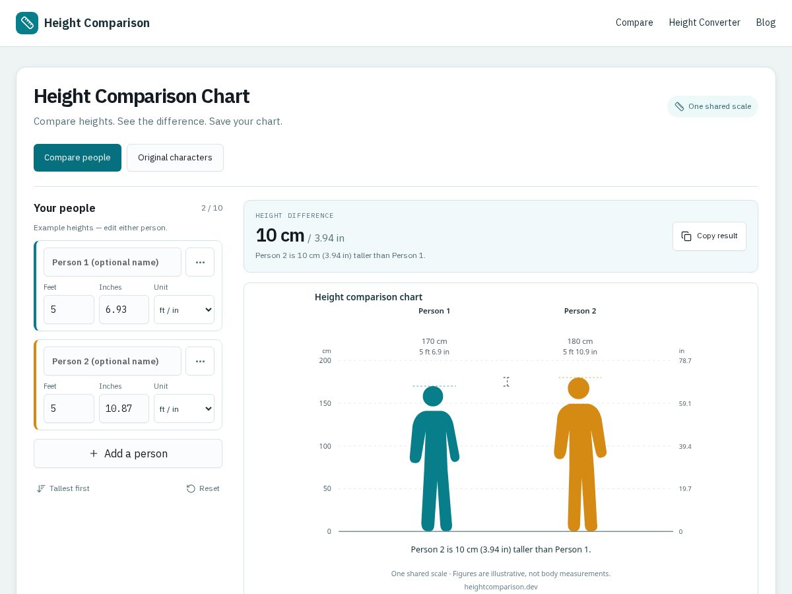Click the plus icon in Add a person
This screenshot has height=594, width=792.
[x=94, y=453]
